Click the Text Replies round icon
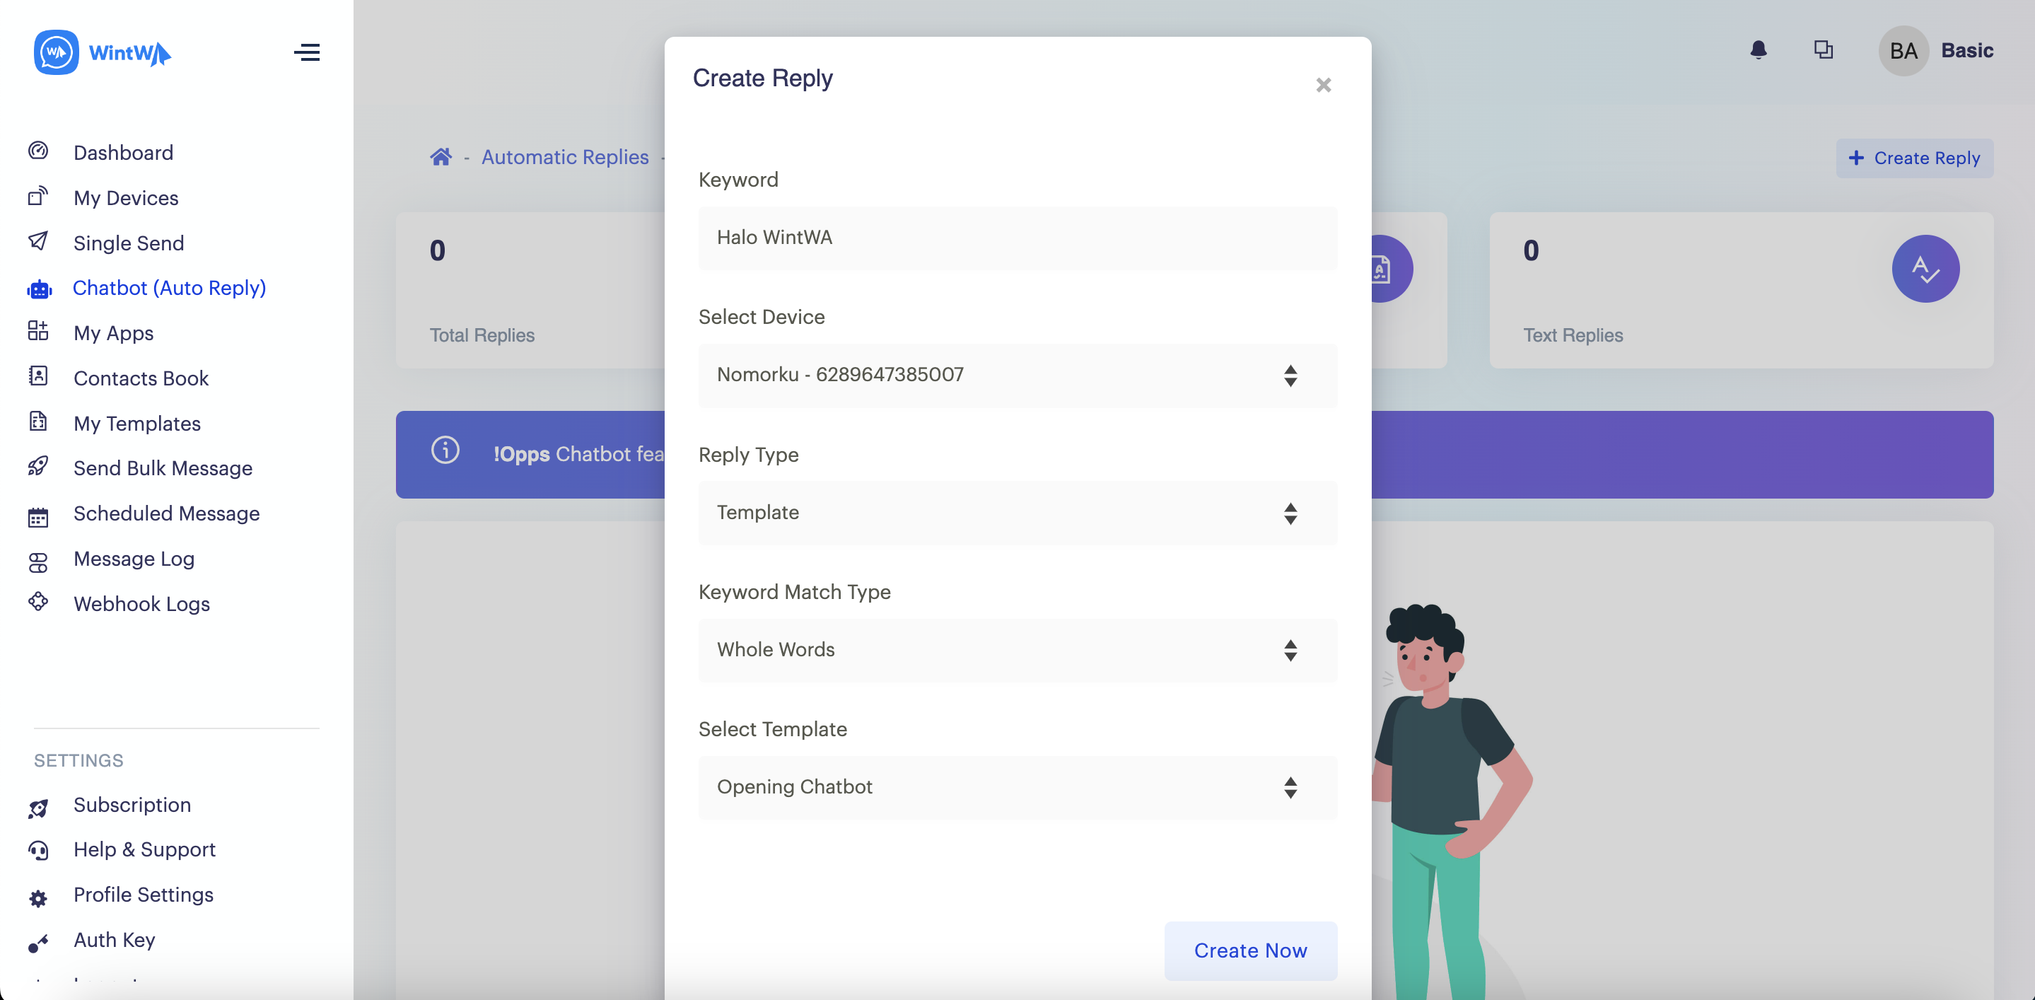 [x=1925, y=269]
